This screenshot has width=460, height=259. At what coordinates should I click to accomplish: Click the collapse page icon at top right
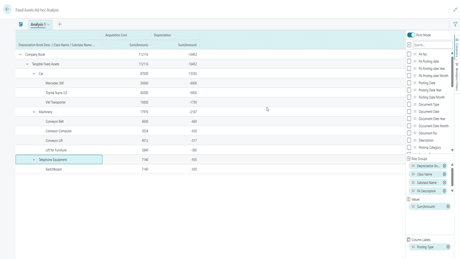pos(455,9)
